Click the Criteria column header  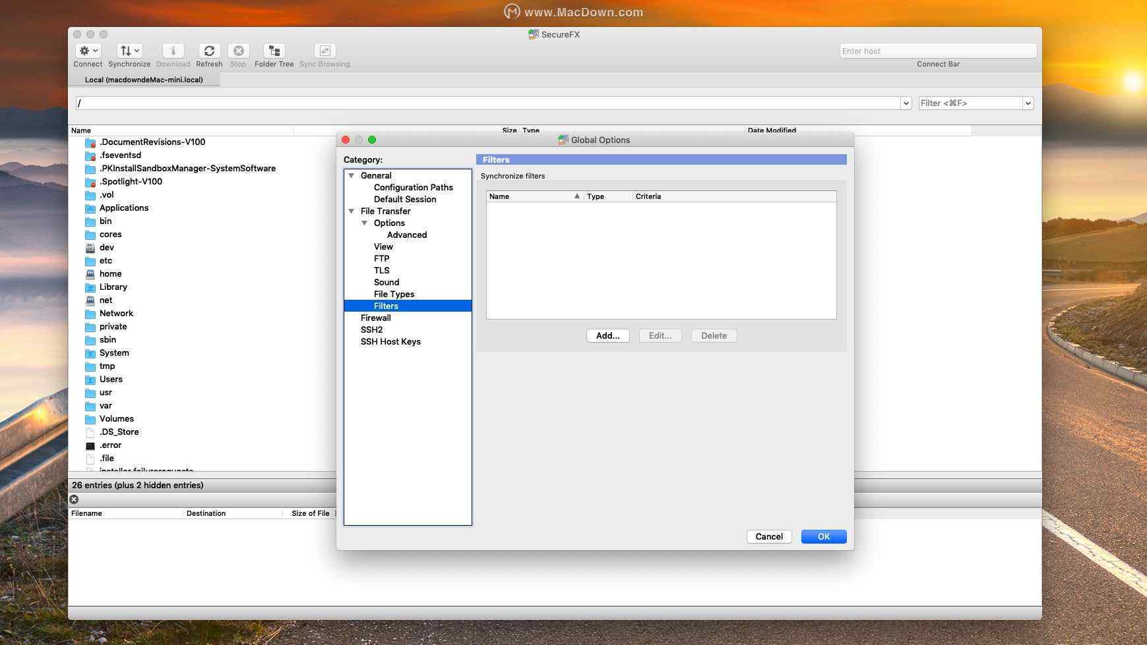(x=734, y=196)
